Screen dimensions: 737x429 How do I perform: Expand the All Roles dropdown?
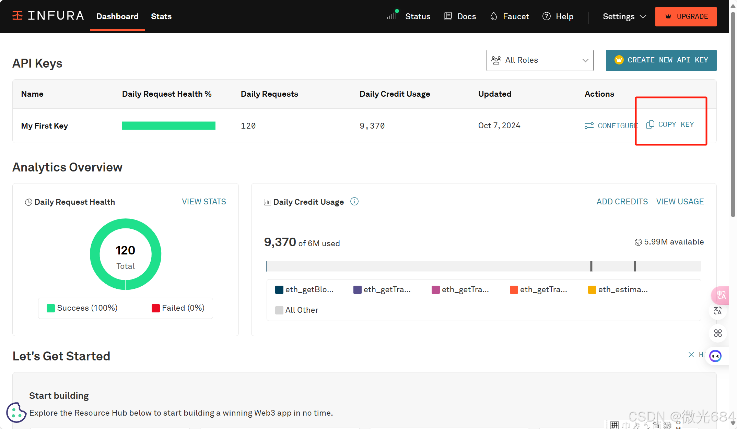click(x=540, y=60)
